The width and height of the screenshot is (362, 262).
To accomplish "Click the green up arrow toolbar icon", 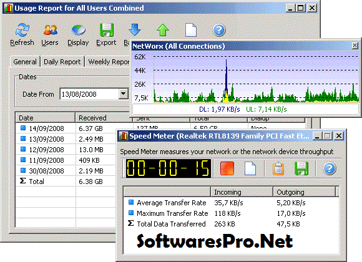I will tap(163, 30).
